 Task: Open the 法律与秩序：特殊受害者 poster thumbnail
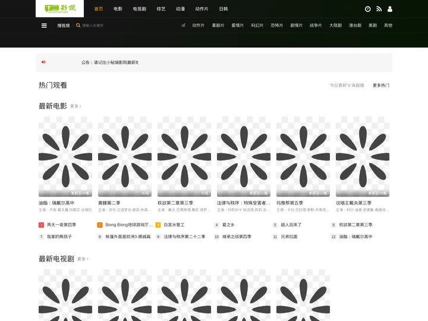[244, 157]
